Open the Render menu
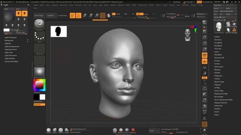Image resolution: width=241 pixels, height=135 pixels. click(x=151, y=5)
